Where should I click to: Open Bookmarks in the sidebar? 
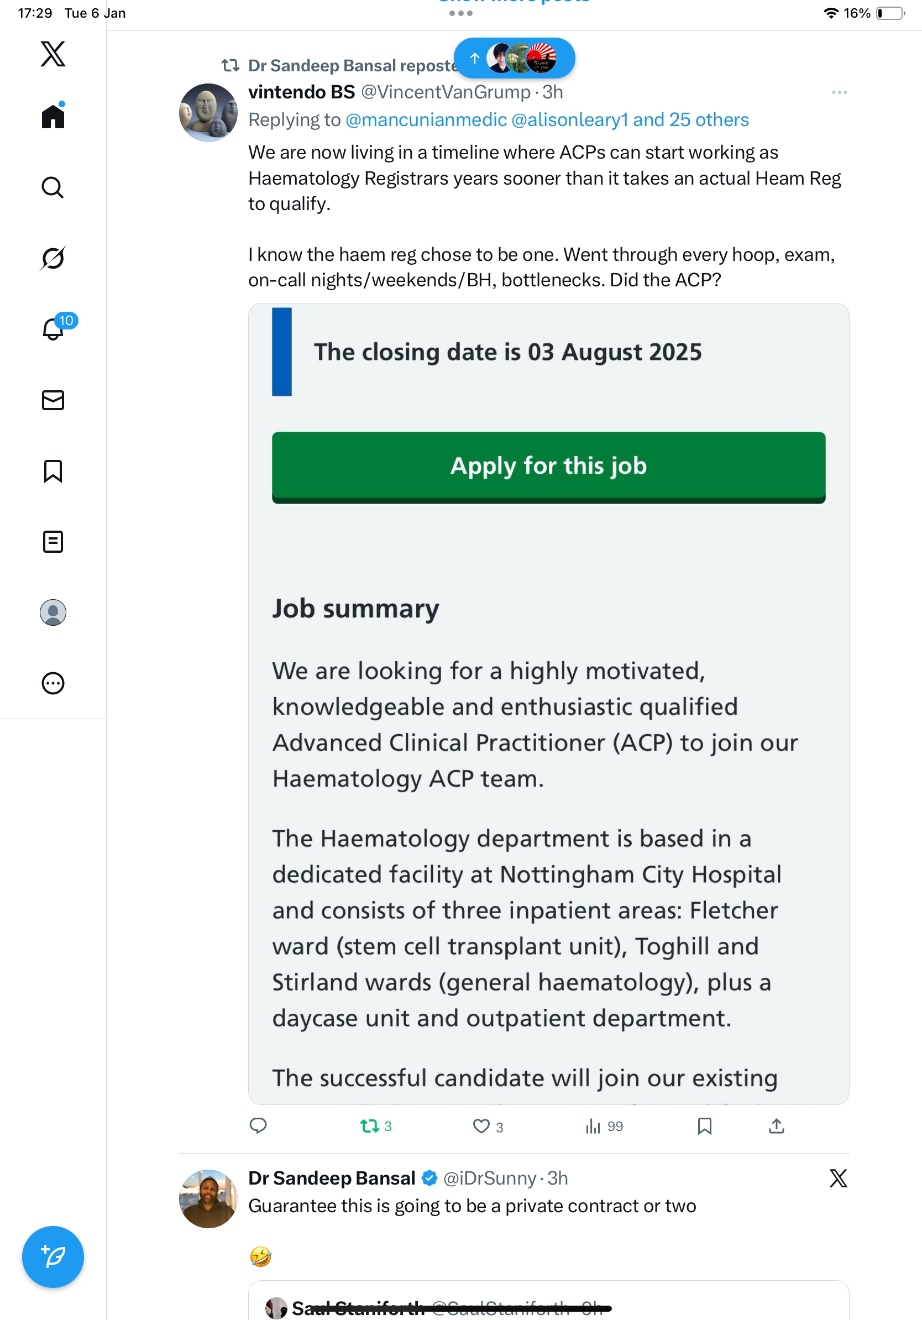[53, 471]
